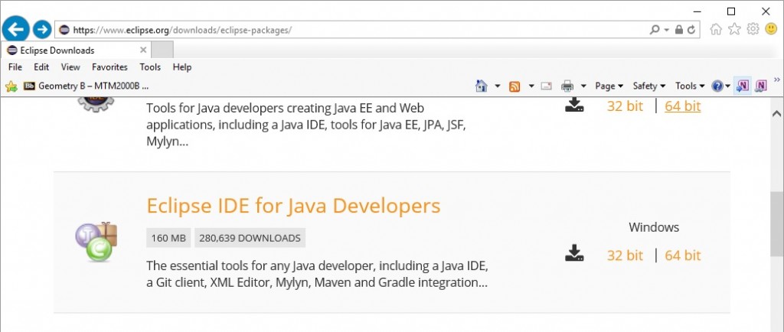
Task: Click the Read Mail envelope icon
Action: [547, 86]
